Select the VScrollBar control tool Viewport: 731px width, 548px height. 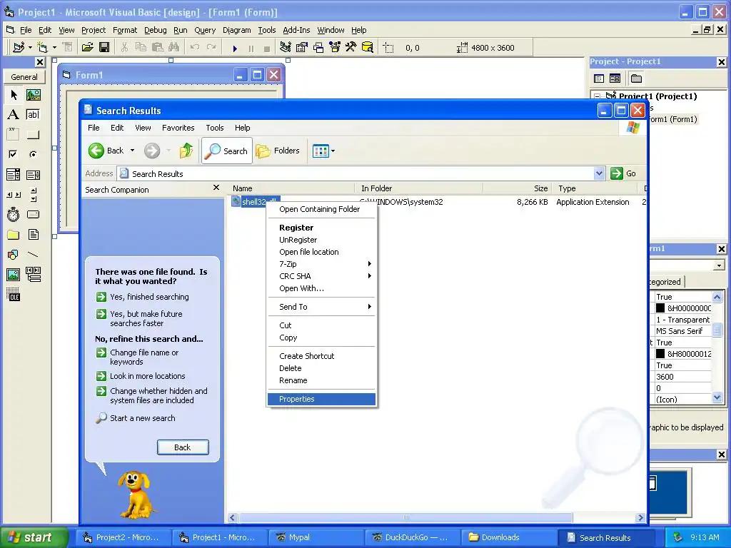coord(33,195)
